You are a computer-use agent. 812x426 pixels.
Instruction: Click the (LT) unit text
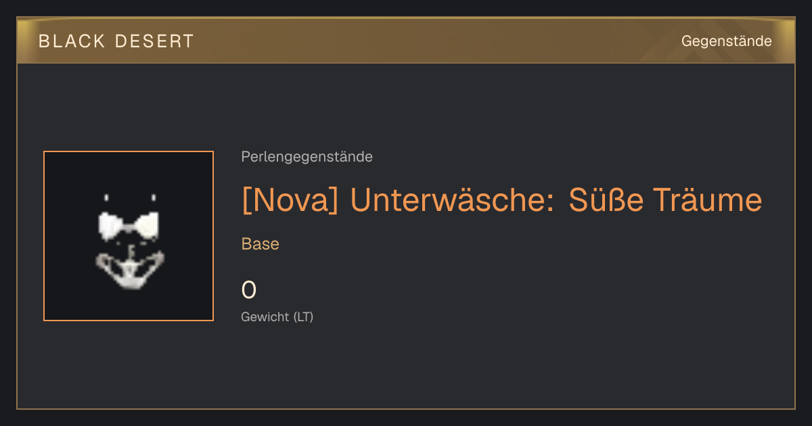304,316
